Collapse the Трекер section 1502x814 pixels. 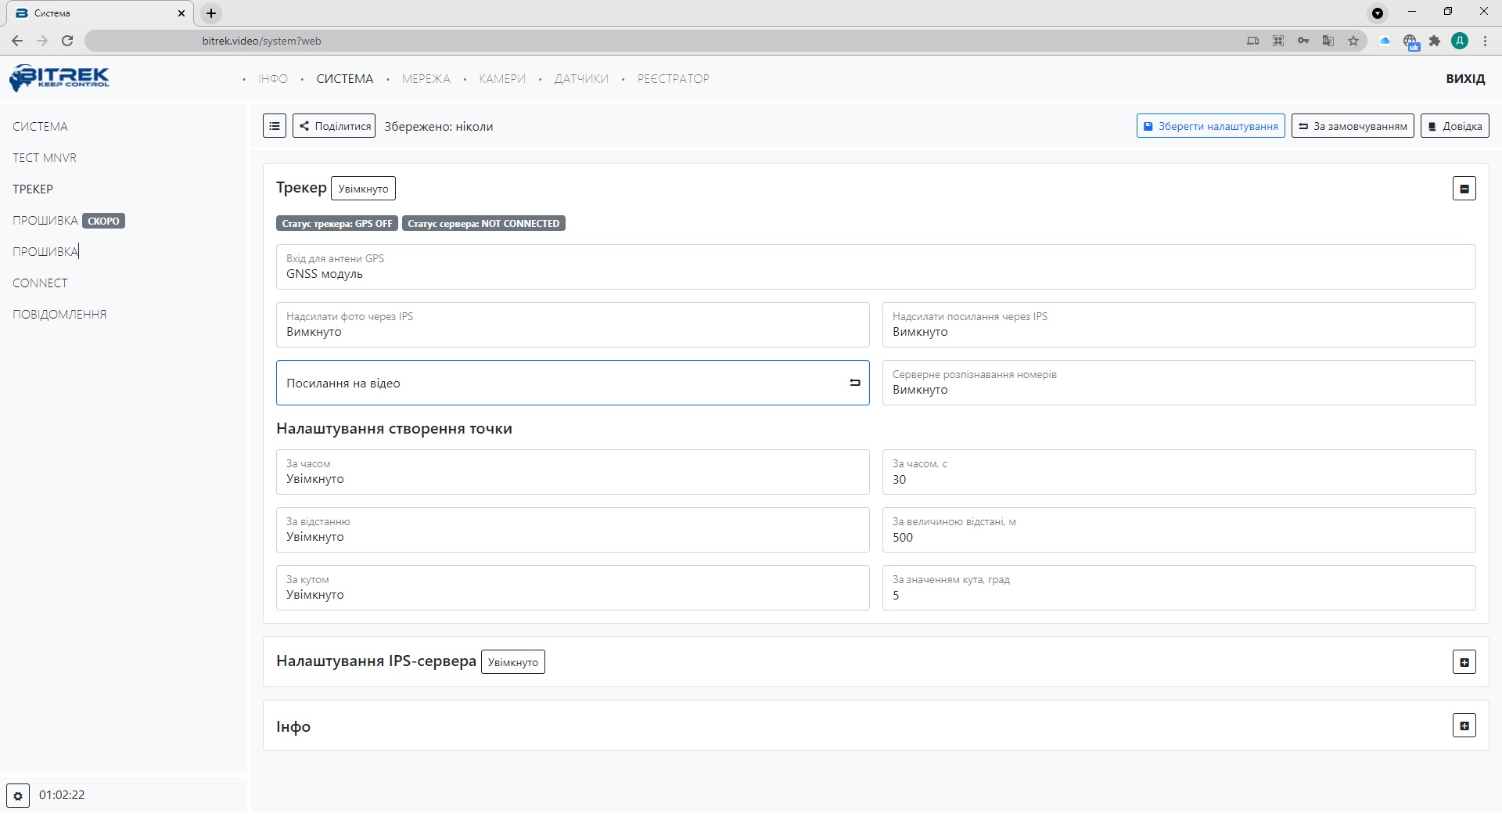click(x=1464, y=189)
